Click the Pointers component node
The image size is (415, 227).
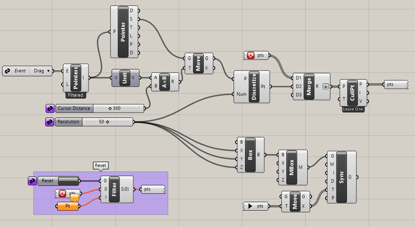pos(76,78)
